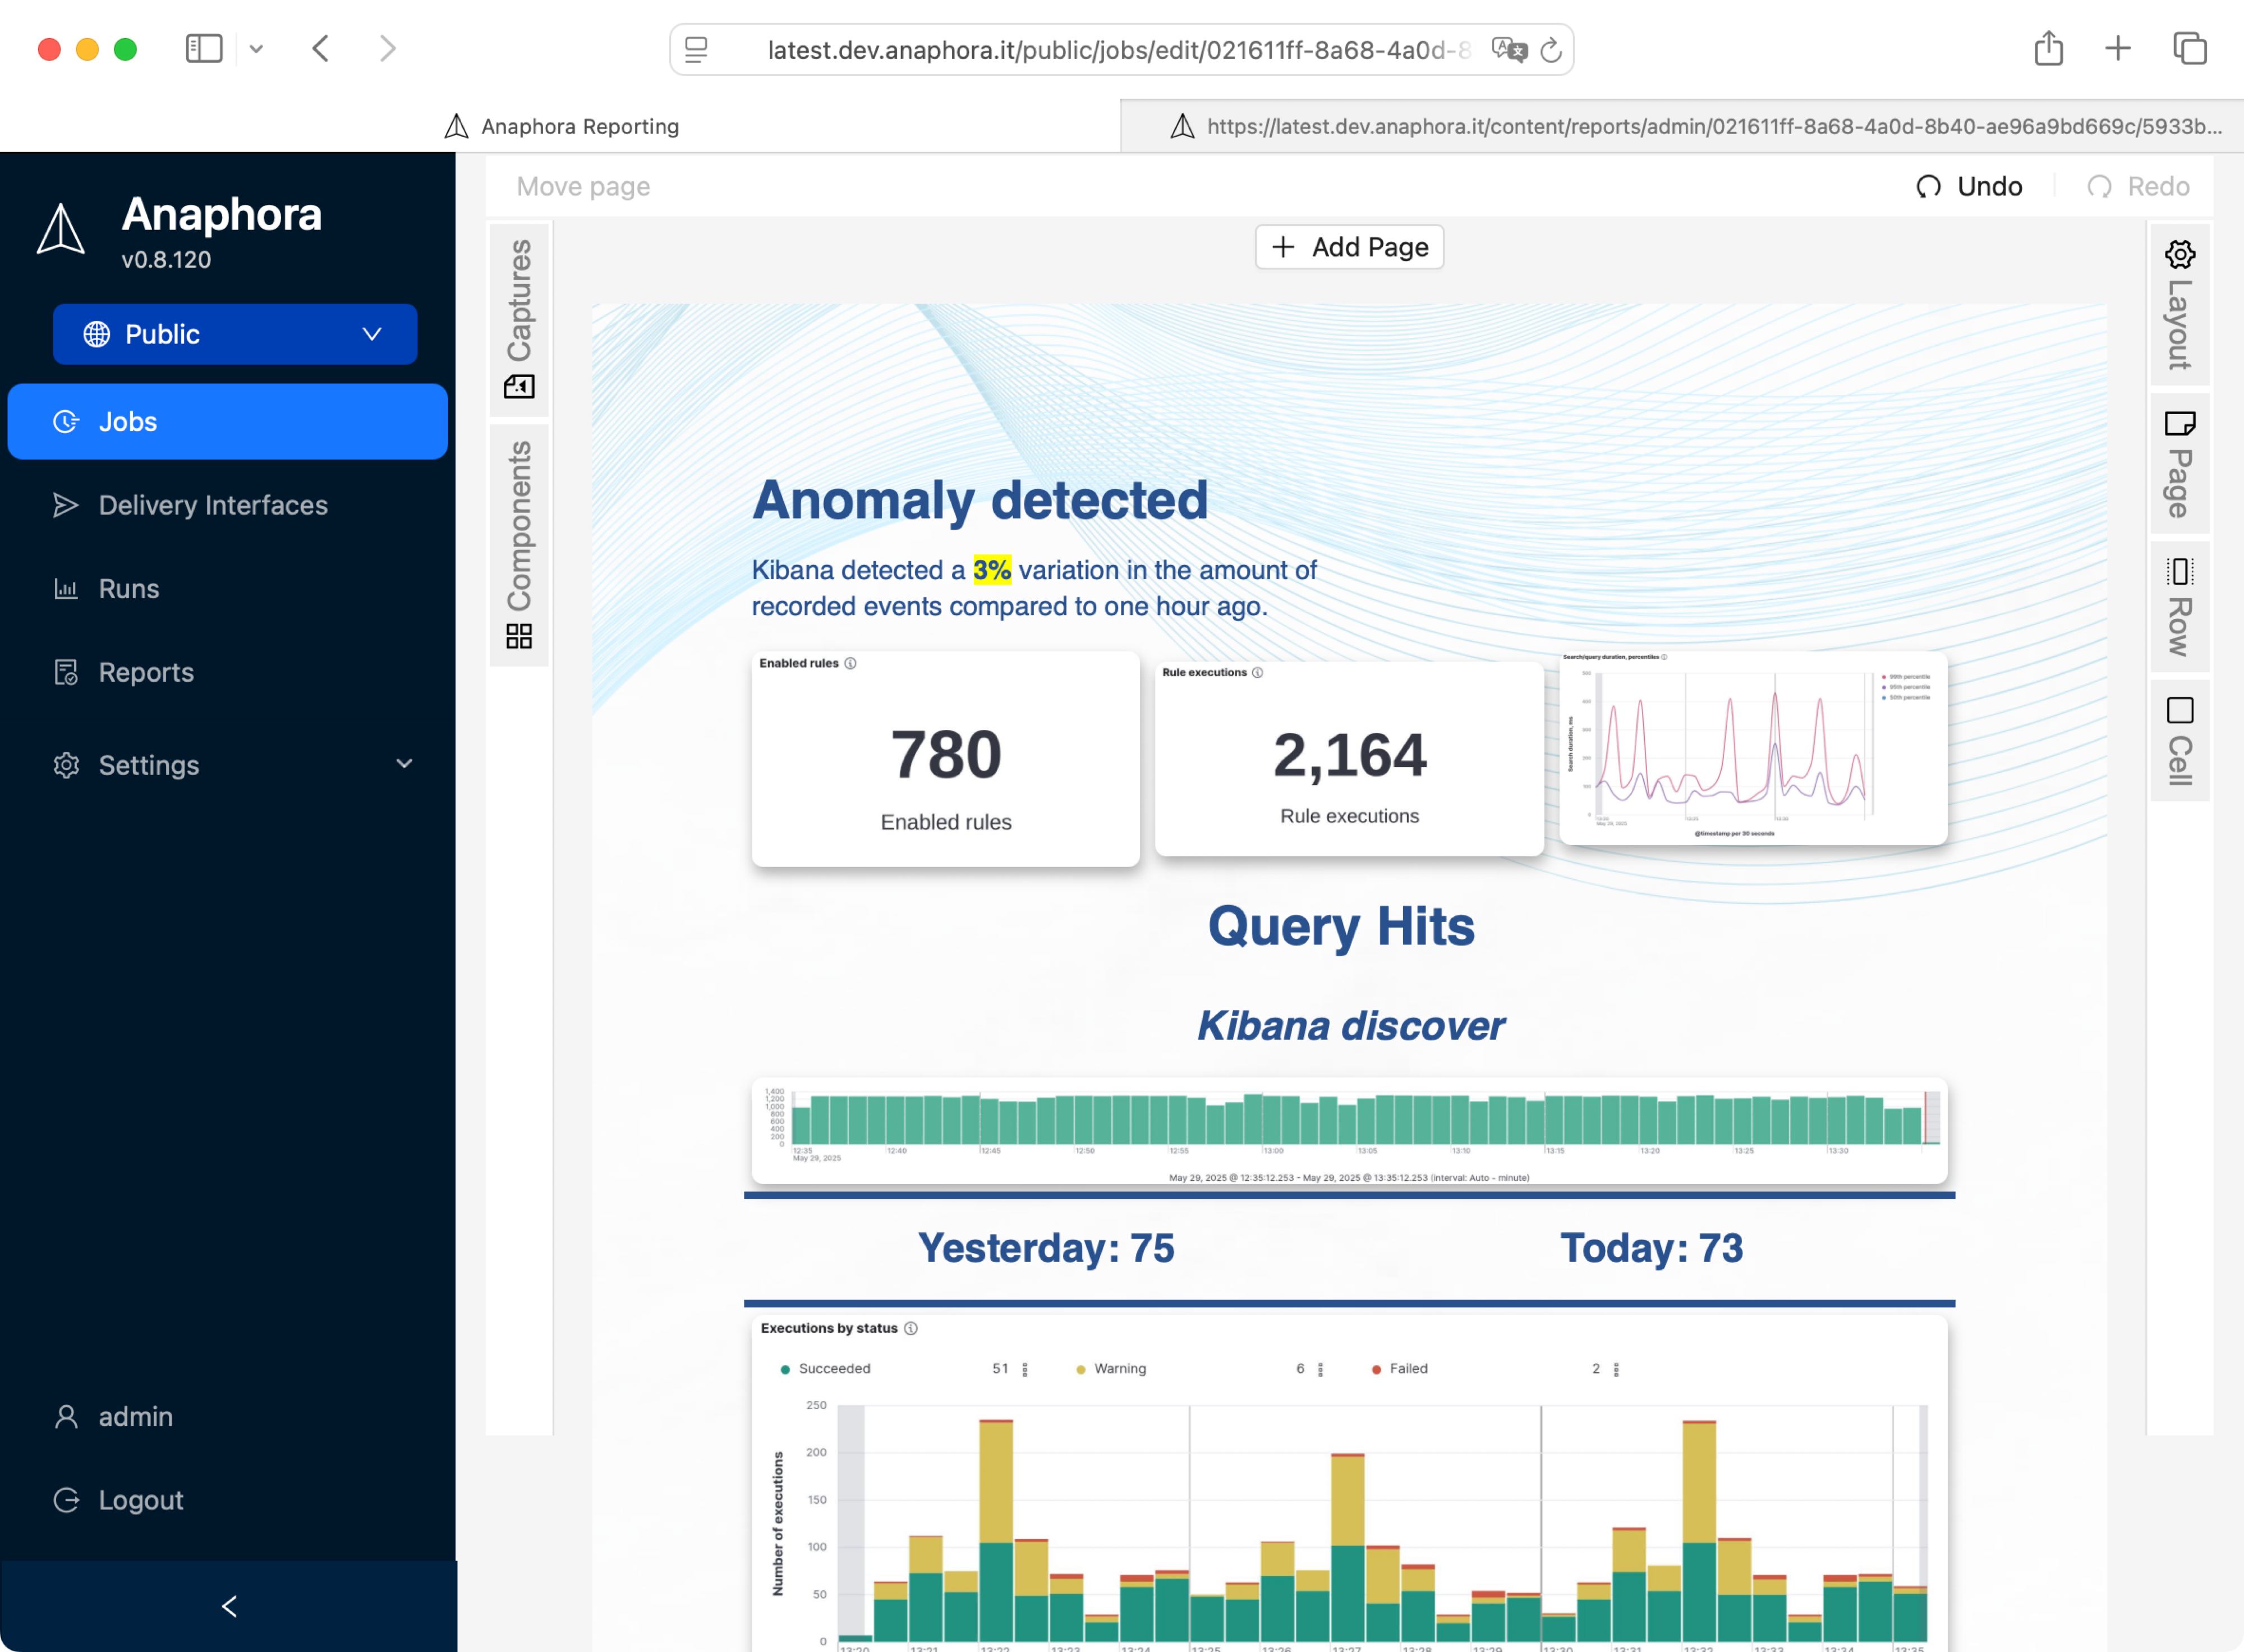Screen dimensions: 2244x1652
Task: Open Safari's sidebar options chevron
Action: 256,49
